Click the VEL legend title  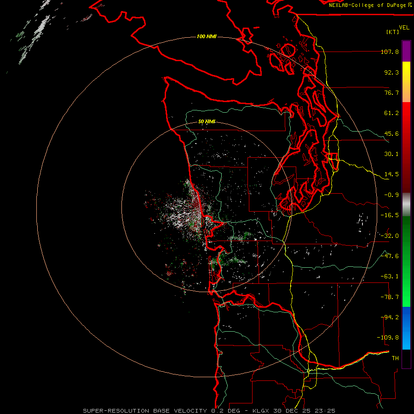click(x=404, y=28)
